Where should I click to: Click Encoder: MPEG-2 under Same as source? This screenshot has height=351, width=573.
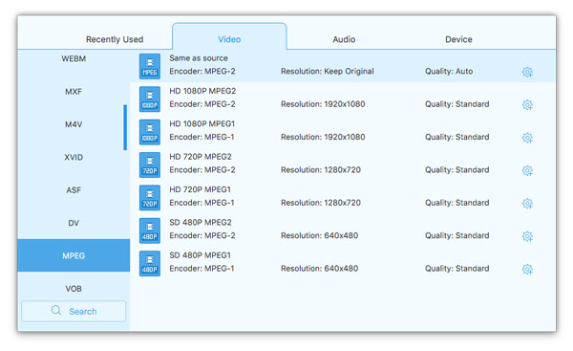point(202,72)
